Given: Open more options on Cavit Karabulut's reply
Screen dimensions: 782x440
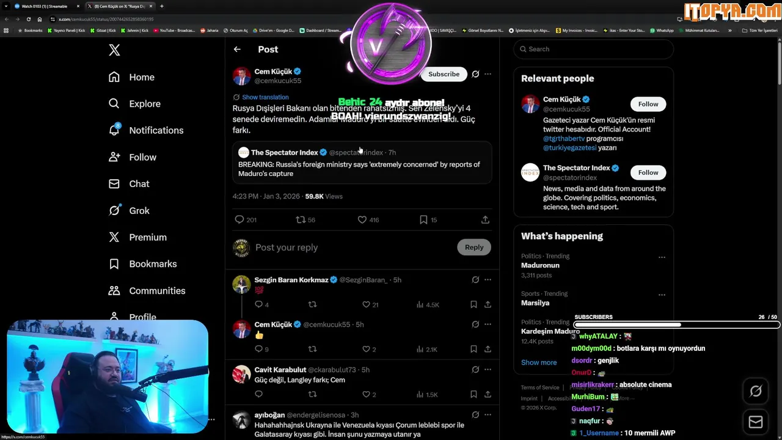Looking at the screenshot, I should click(x=488, y=370).
